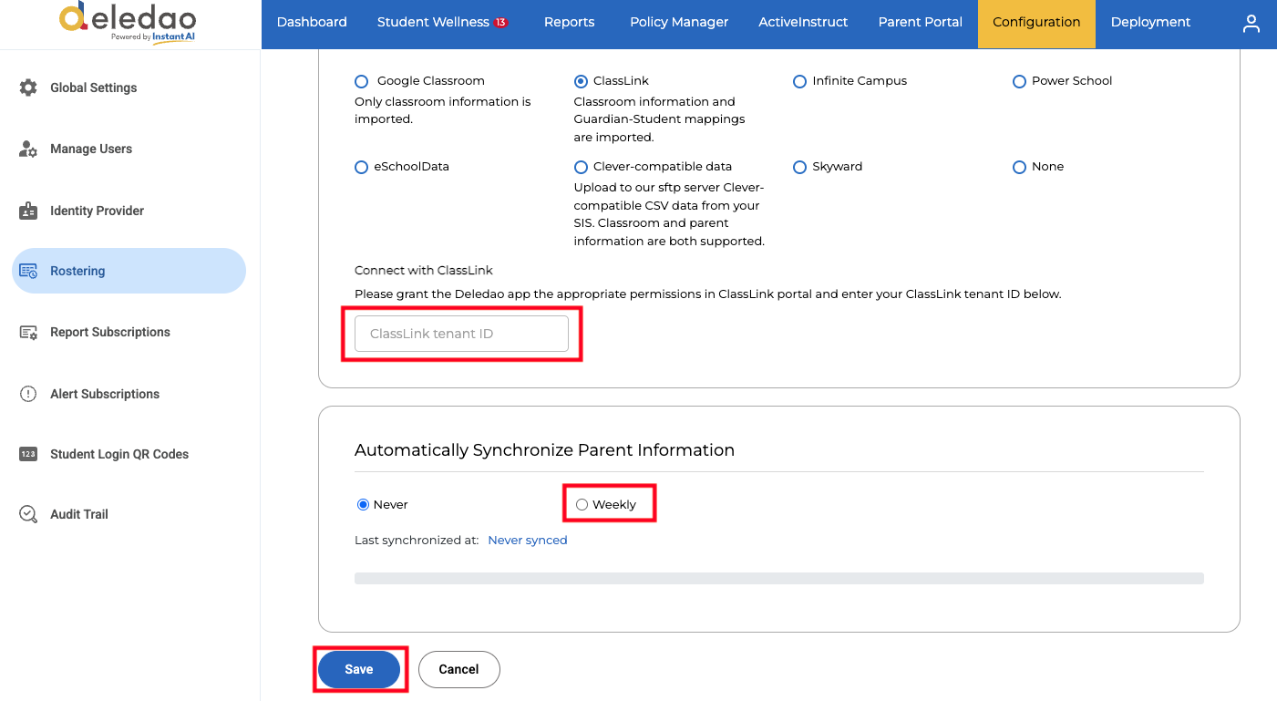This screenshot has width=1277, height=701.
Task: Open the Configuration tab
Action: [x=1036, y=24]
